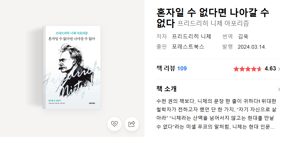Image resolution: width=291 pixels, height=143 pixels.
Task: Open the Nietzsche book cover thumbnail
Action: (x=72, y=67)
